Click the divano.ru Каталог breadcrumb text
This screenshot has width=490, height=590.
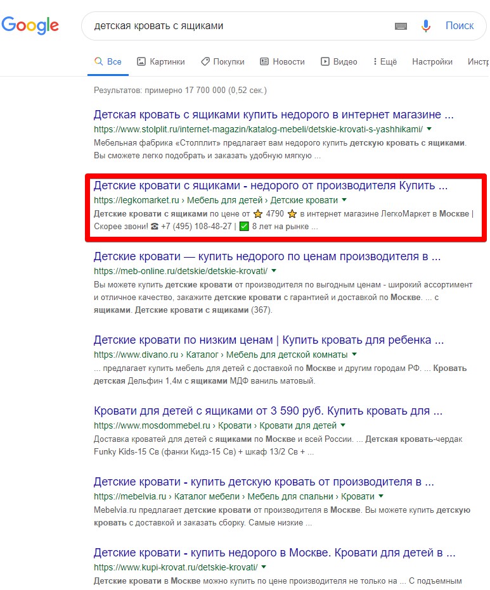coord(202,355)
